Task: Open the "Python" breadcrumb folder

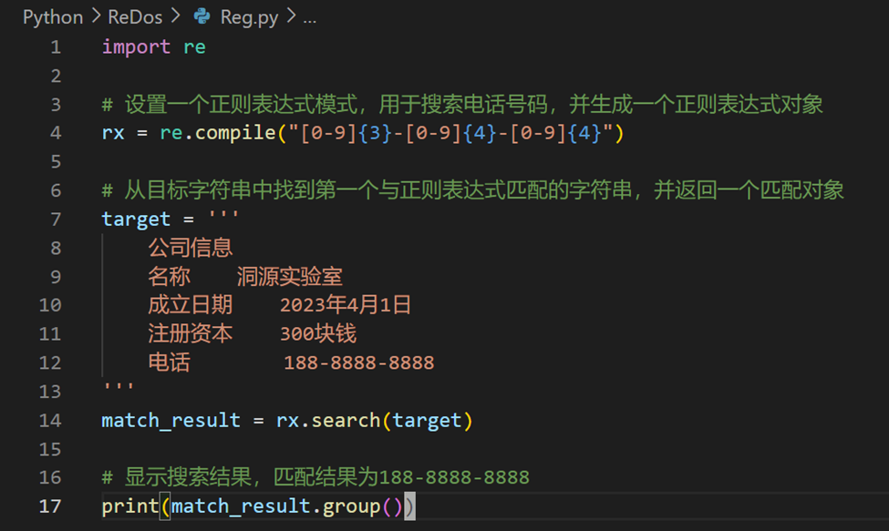Action: coord(53,17)
